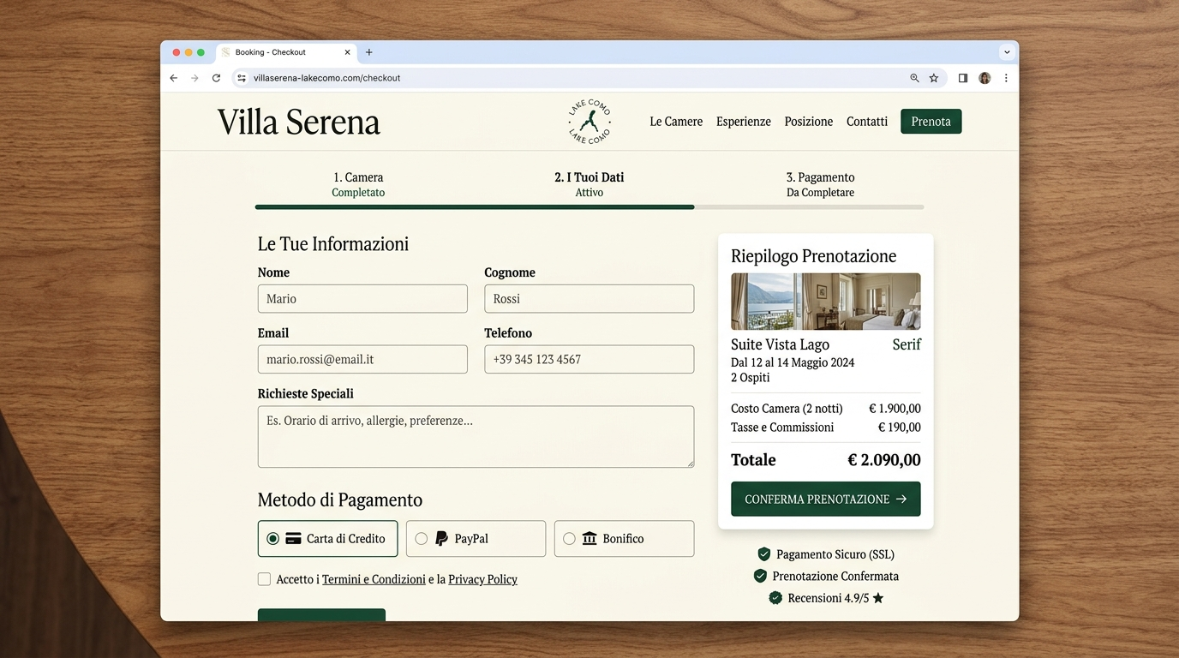Open the browser side panel icon

pos(963,78)
